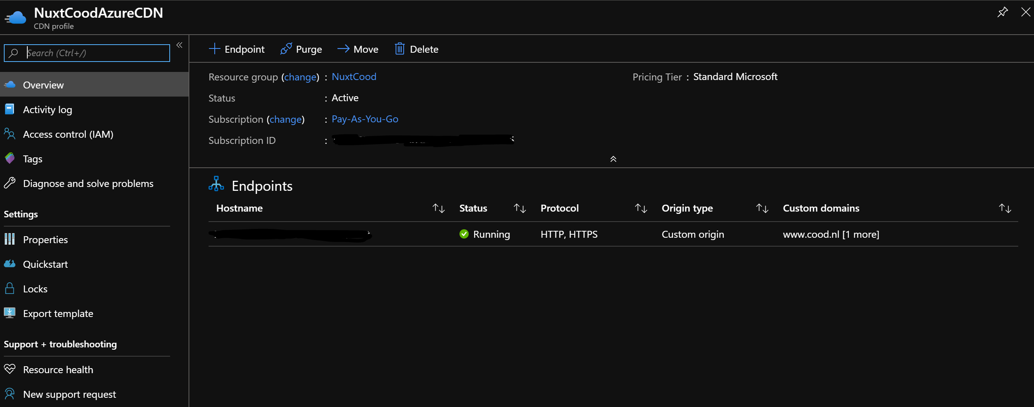
Task: Sort endpoints by Status column
Action: pyautogui.click(x=473, y=209)
